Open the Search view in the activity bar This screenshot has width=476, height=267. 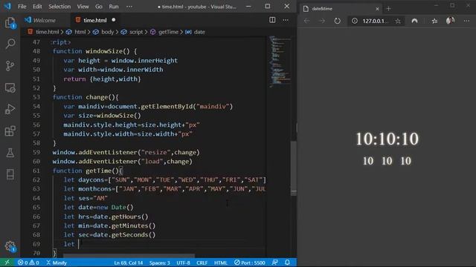point(10,44)
